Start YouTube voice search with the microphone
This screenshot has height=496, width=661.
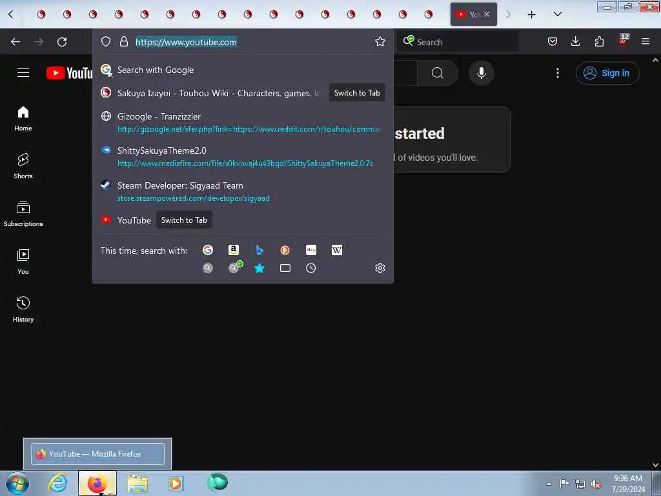pyautogui.click(x=481, y=73)
